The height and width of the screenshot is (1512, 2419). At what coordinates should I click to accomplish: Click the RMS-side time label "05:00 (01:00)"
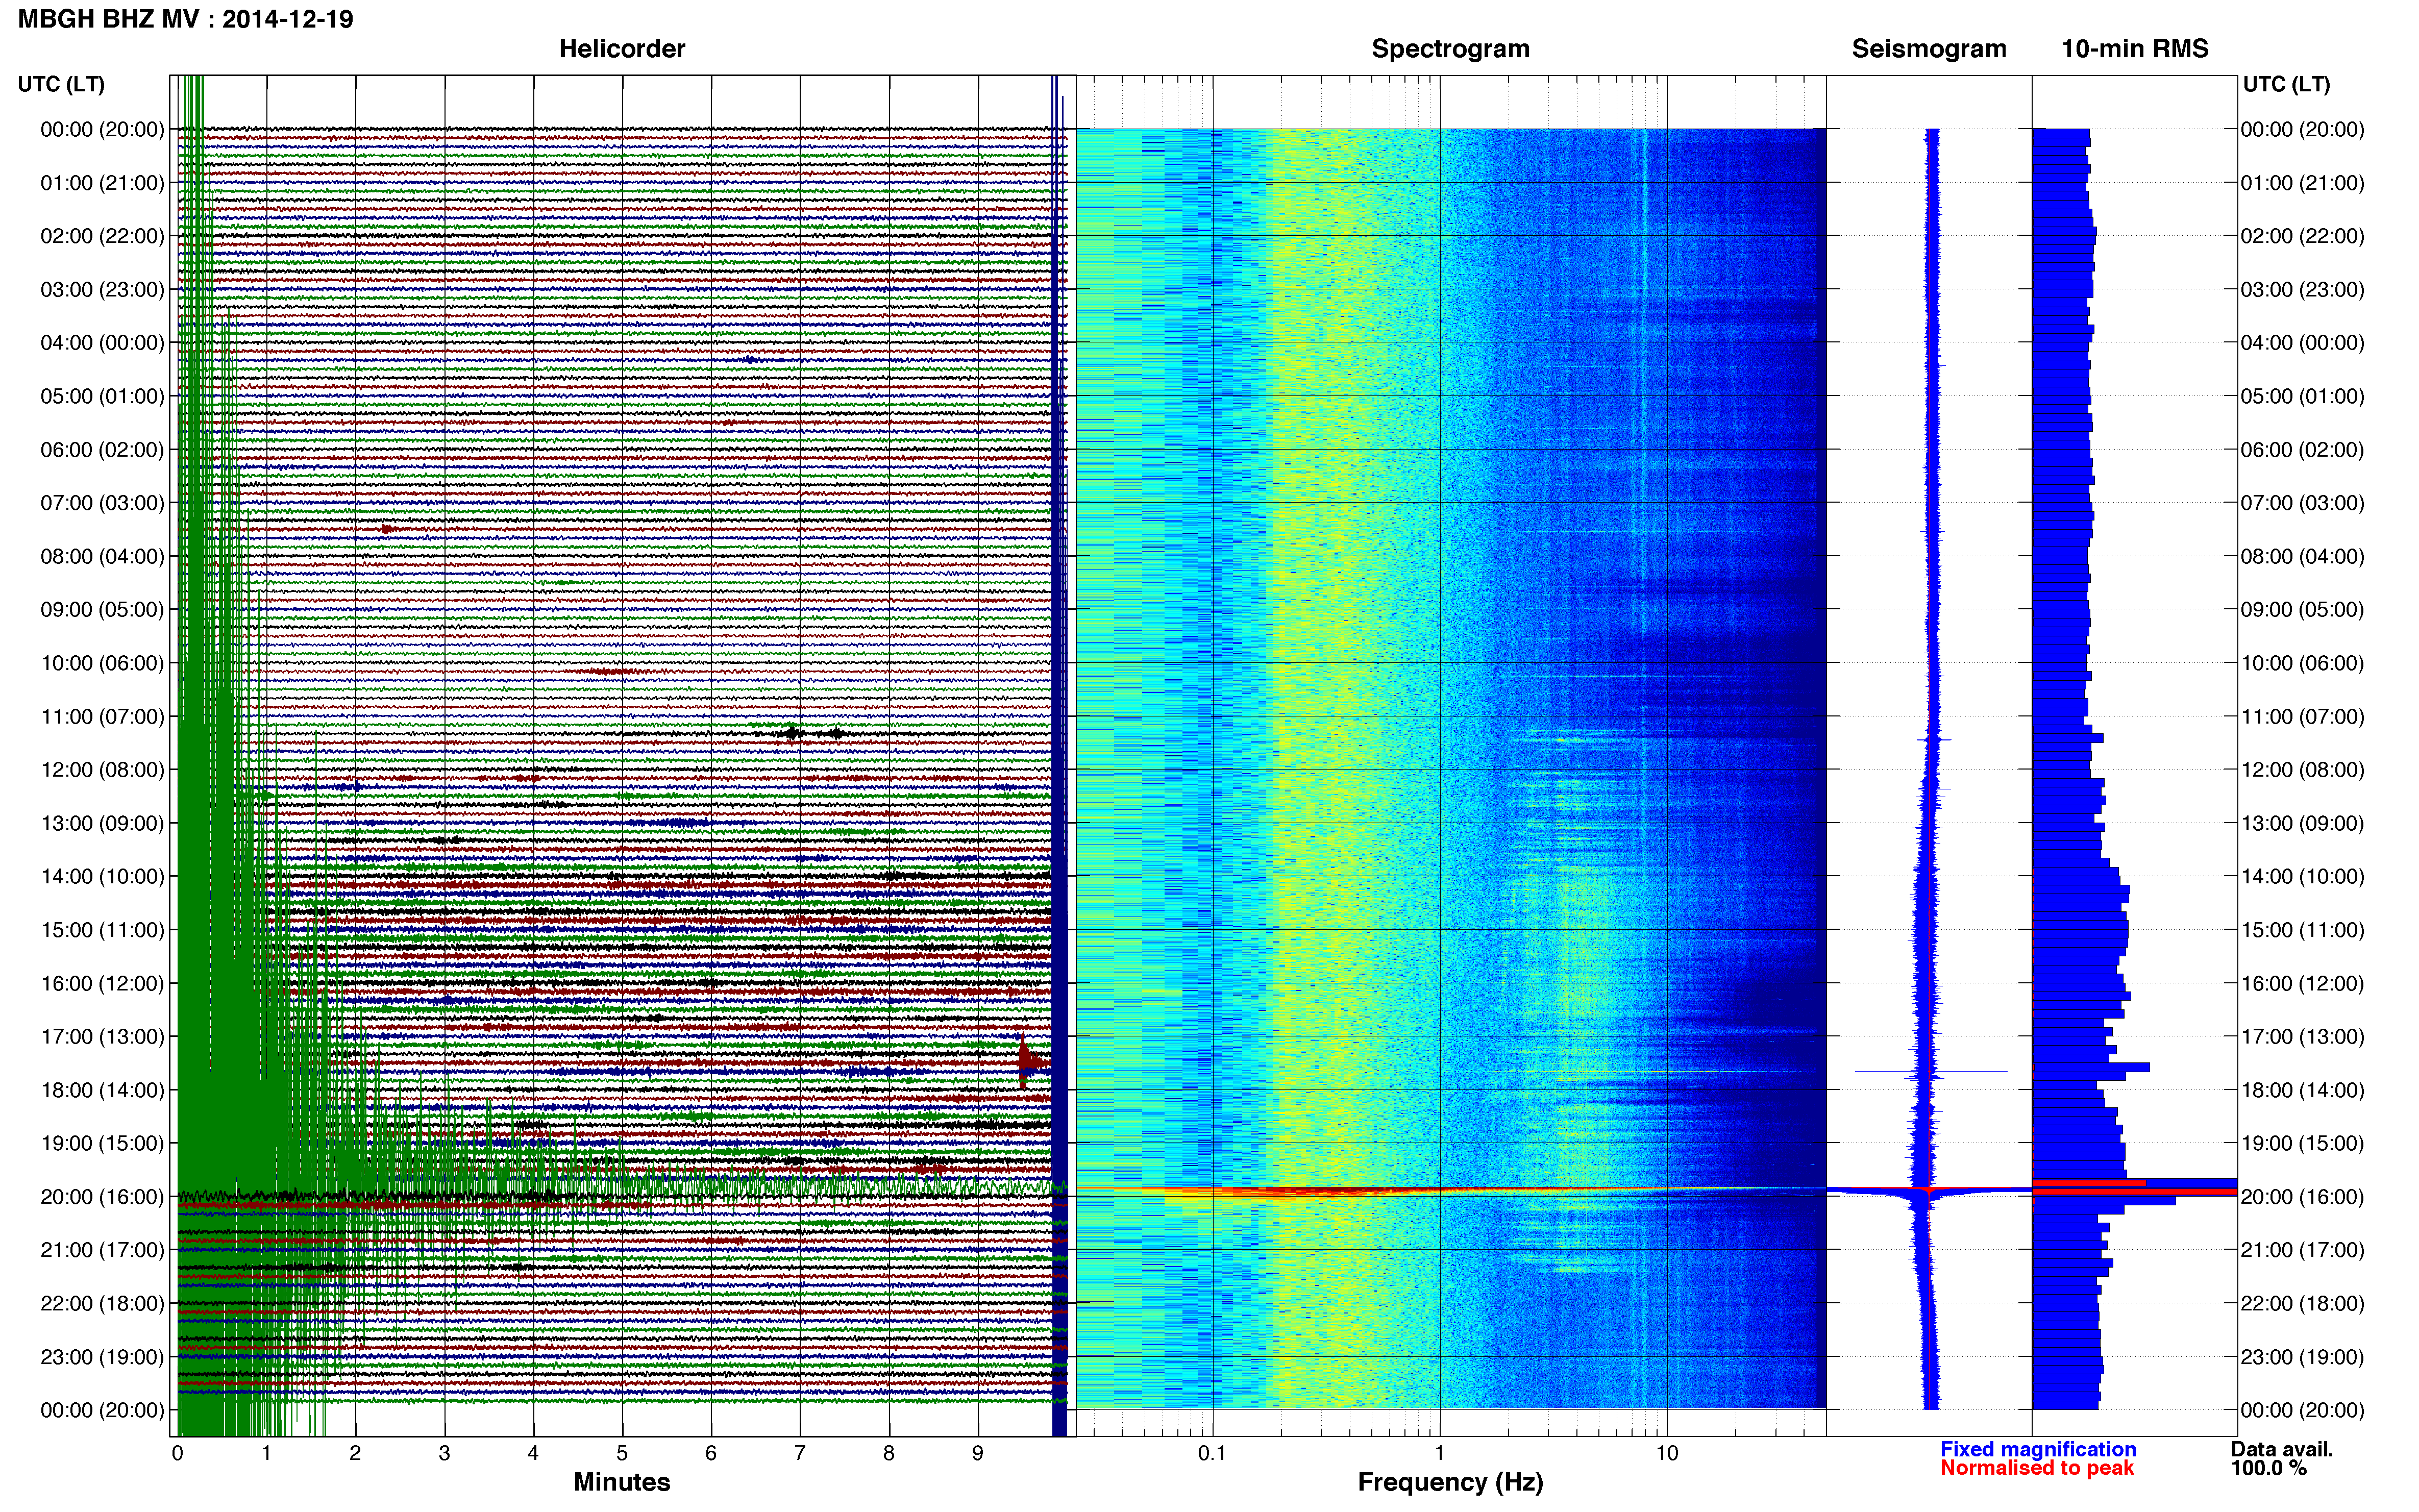(x=2303, y=396)
